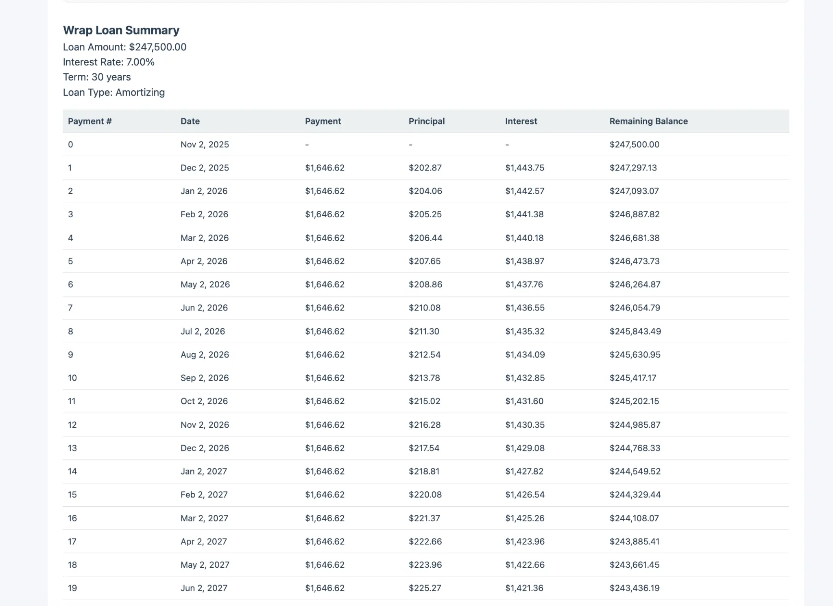
Task: Click the Term 30 years label
Action: 96,77
